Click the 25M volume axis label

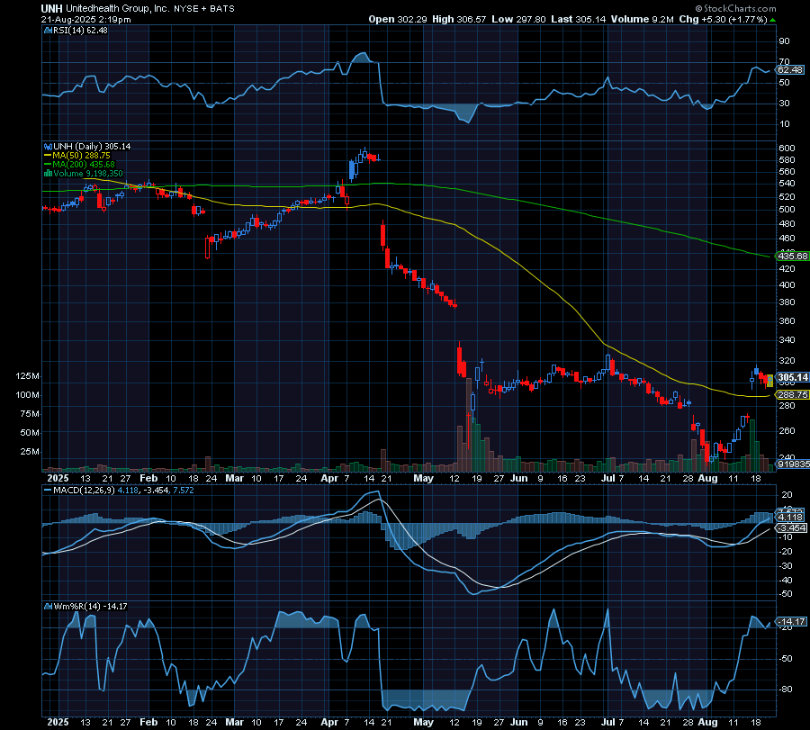(x=30, y=452)
